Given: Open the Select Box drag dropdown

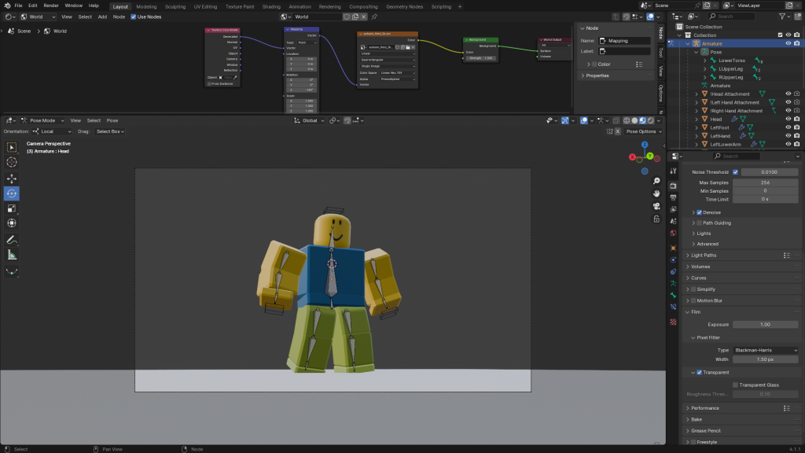Looking at the screenshot, I should [110, 131].
